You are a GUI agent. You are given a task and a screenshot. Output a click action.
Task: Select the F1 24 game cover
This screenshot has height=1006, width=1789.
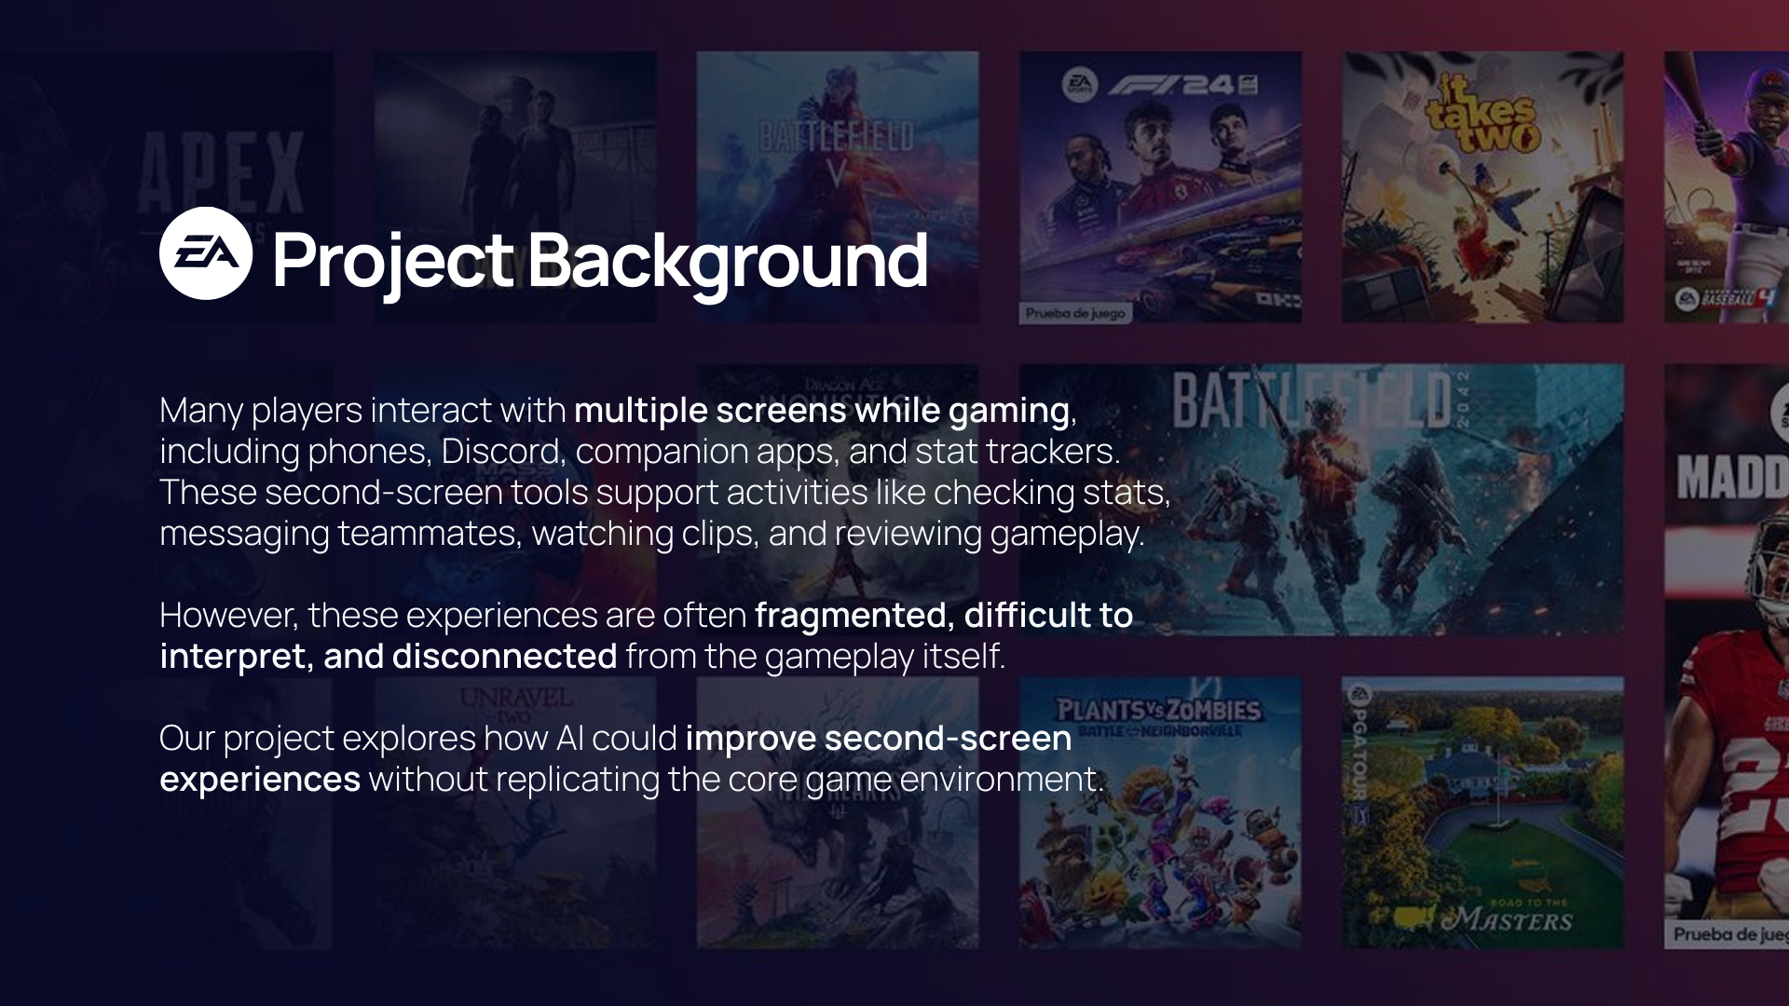(x=1160, y=187)
